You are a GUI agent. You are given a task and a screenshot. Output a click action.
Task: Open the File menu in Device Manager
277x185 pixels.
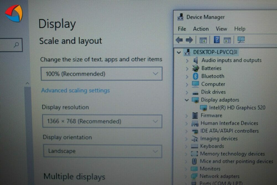182,29
